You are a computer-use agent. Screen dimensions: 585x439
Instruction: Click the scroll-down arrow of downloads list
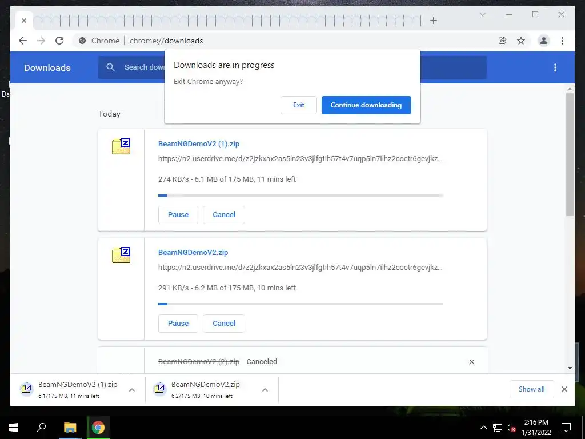tap(570, 368)
